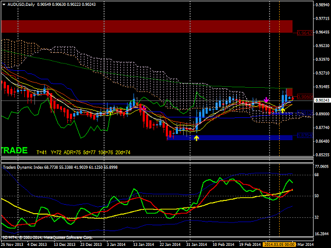Click the MetaQuotes Software Corp copyright text

click(x=47, y=237)
